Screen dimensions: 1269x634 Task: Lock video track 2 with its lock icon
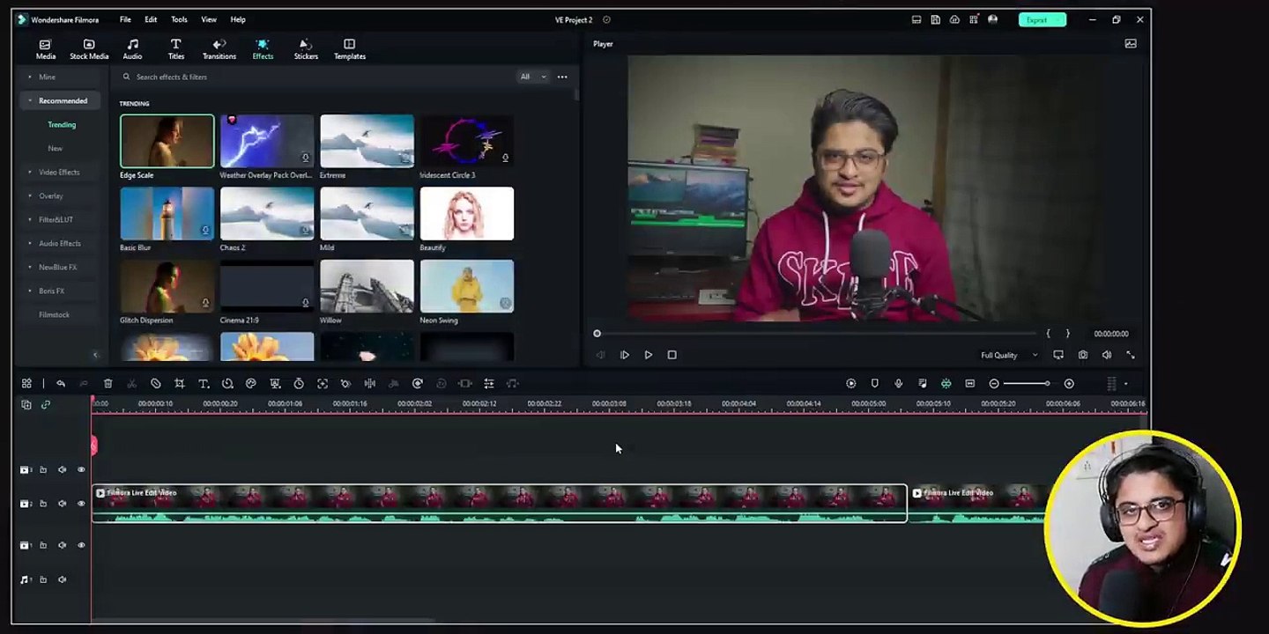43,504
